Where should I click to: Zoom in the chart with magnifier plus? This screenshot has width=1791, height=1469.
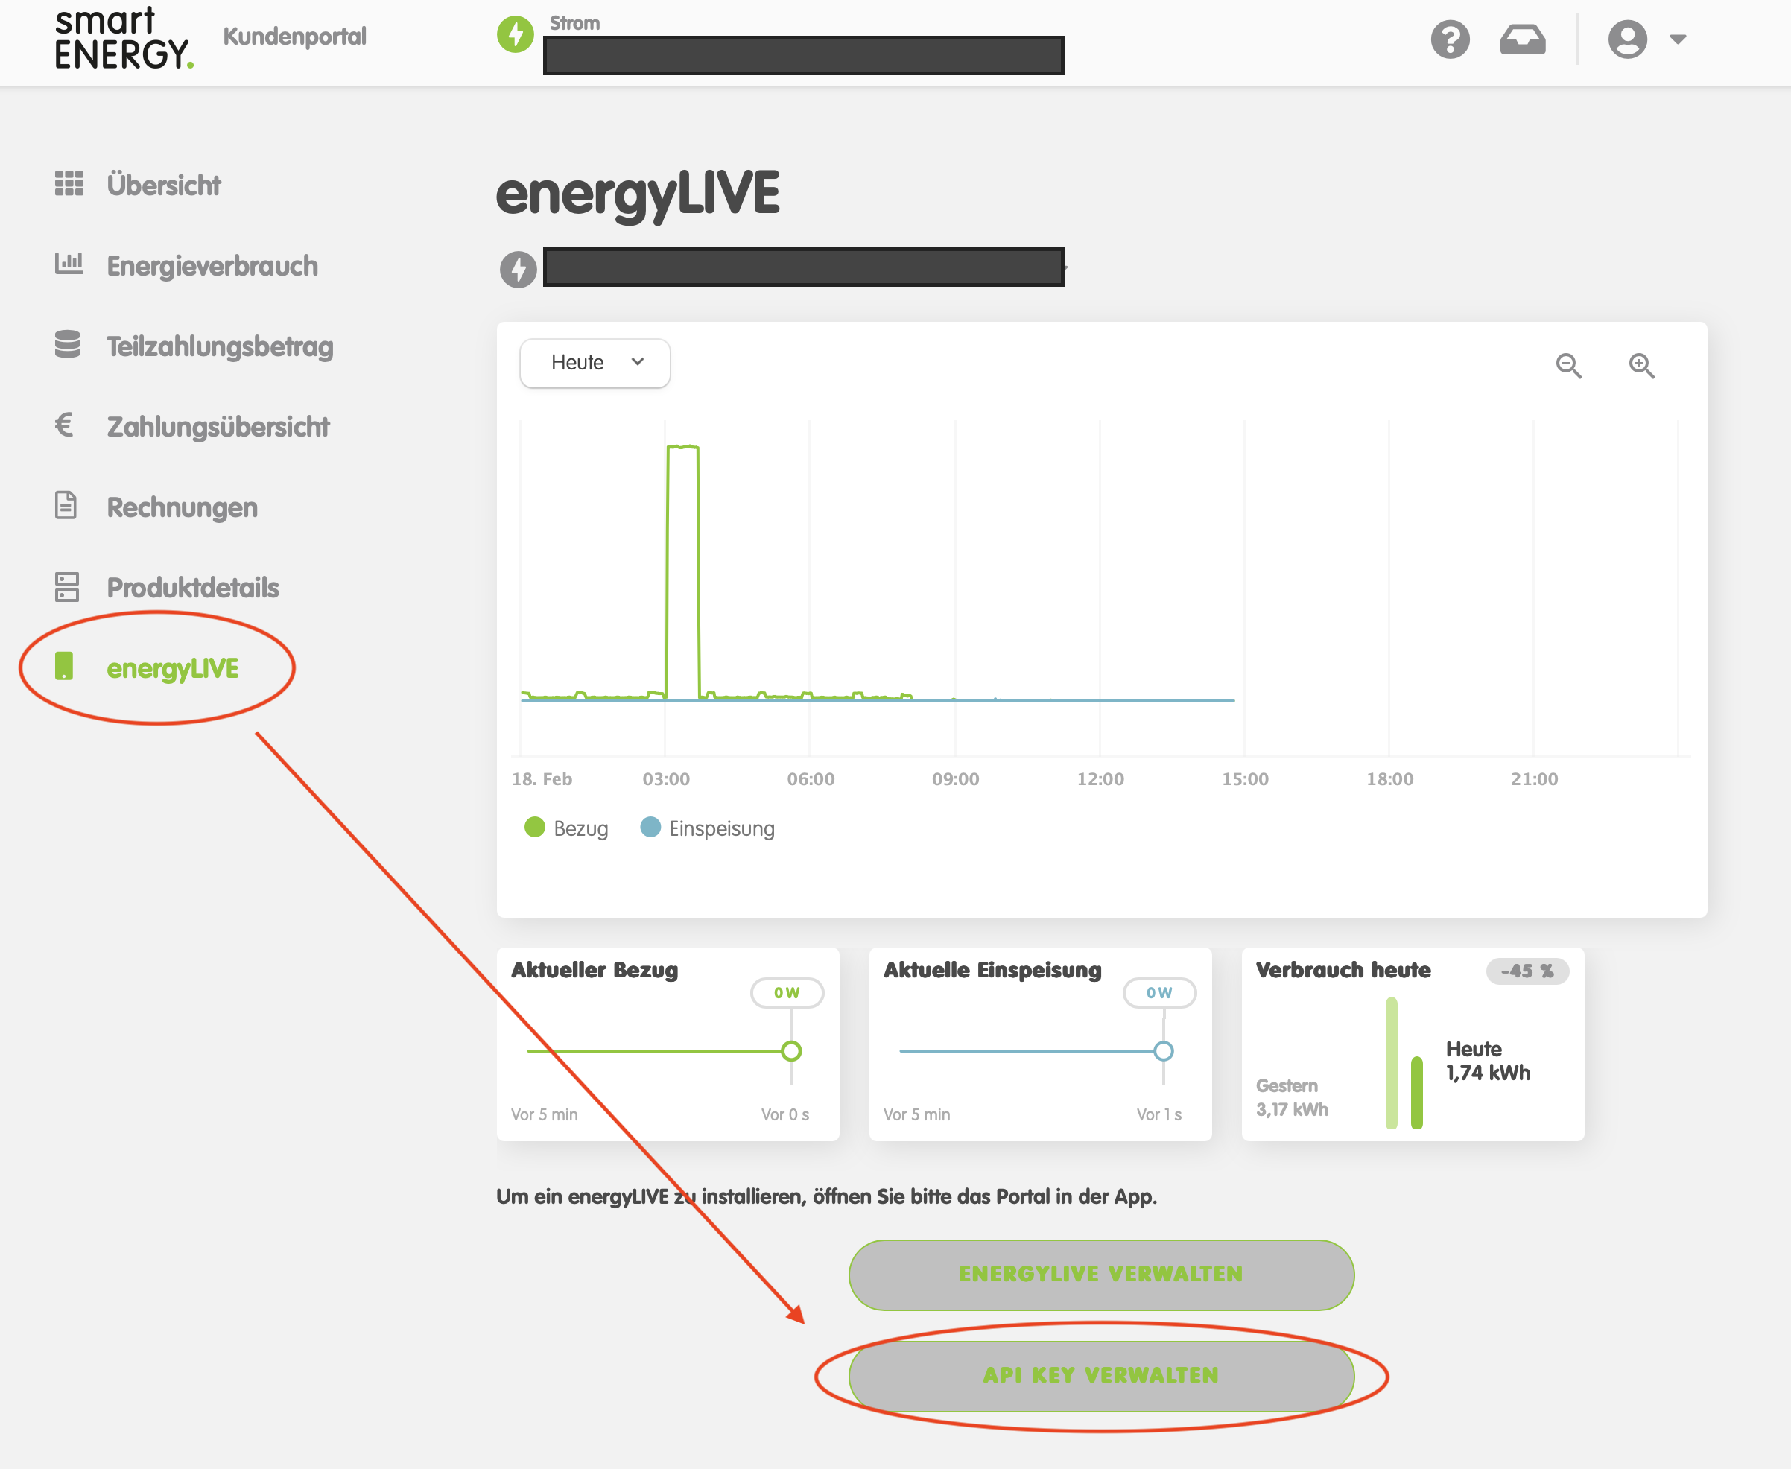1641,365
